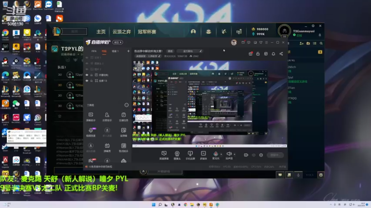Click the mode toggle pill beside 直播伴侣 logo
The height and width of the screenshot is (208, 371).
click(x=118, y=42)
